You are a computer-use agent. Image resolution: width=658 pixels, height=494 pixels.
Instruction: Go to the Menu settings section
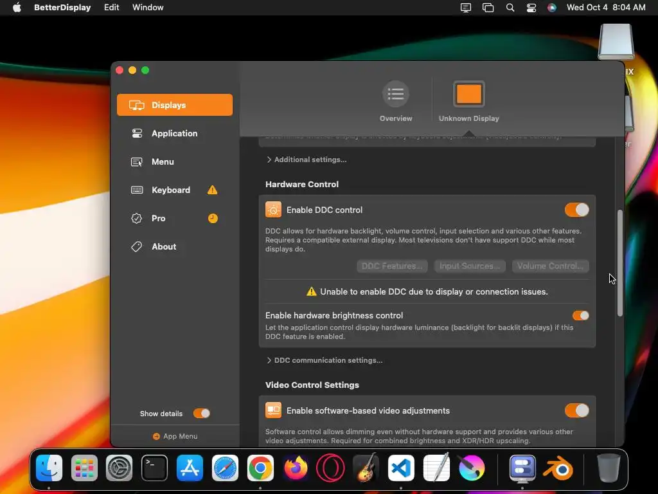click(175, 161)
